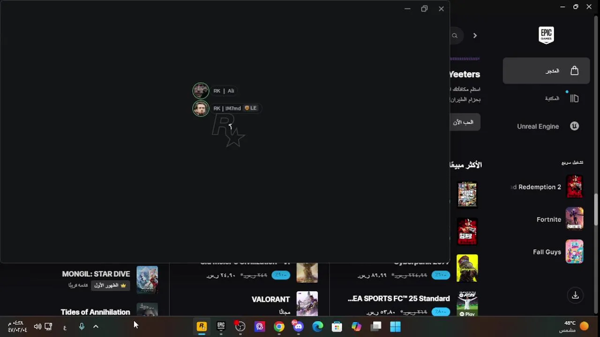Viewport: 600px width, 337px height.
Task: Click the Store shopping bag icon
Action: click(574, 71)
